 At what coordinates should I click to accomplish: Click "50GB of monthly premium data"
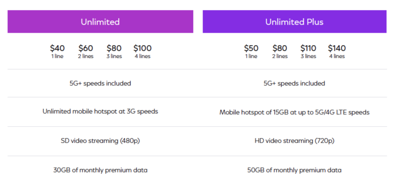pyautogui.click(x=294, y=170)
